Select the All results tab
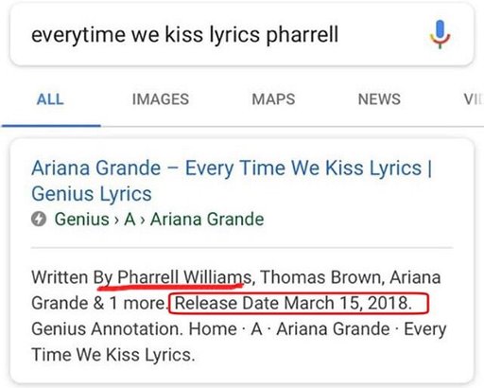This screenshot has width=484, height=388. (x=50, y=99)
